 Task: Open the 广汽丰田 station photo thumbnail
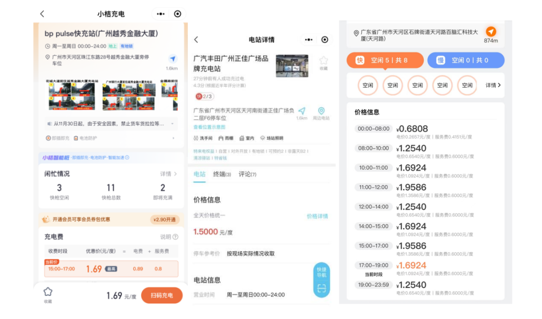pyautogui.click(x=292, y=66)
